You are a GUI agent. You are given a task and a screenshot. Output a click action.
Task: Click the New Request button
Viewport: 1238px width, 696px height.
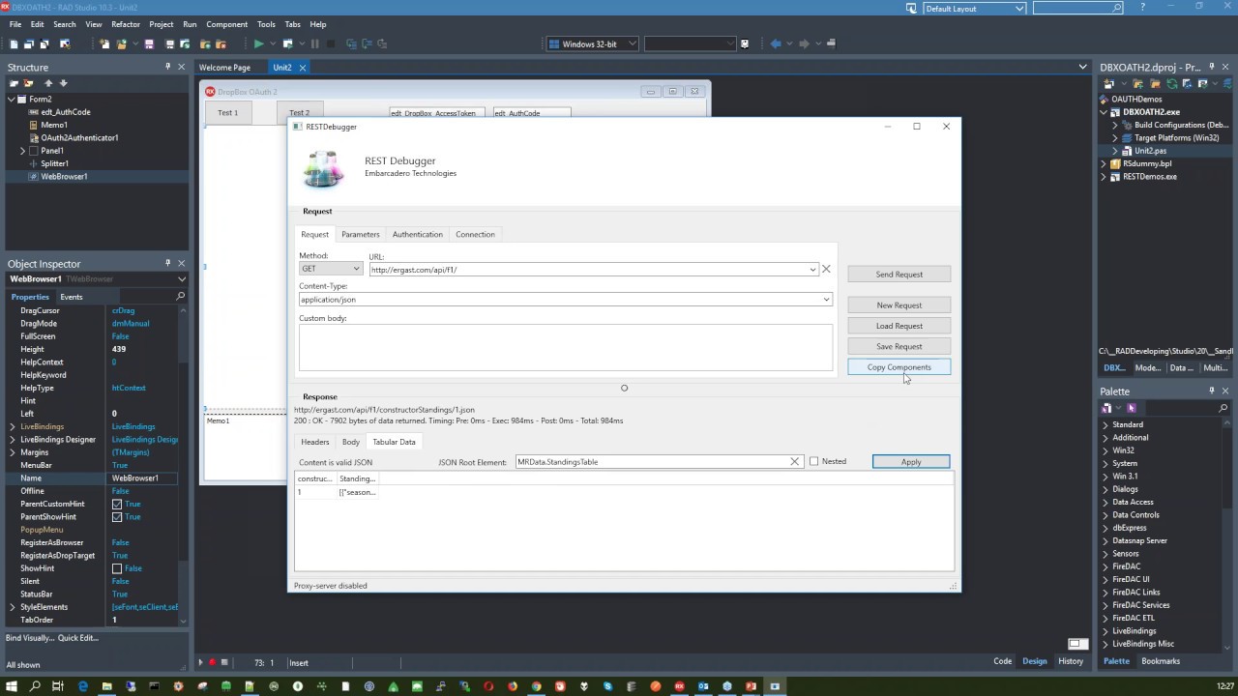coord(899,305)
